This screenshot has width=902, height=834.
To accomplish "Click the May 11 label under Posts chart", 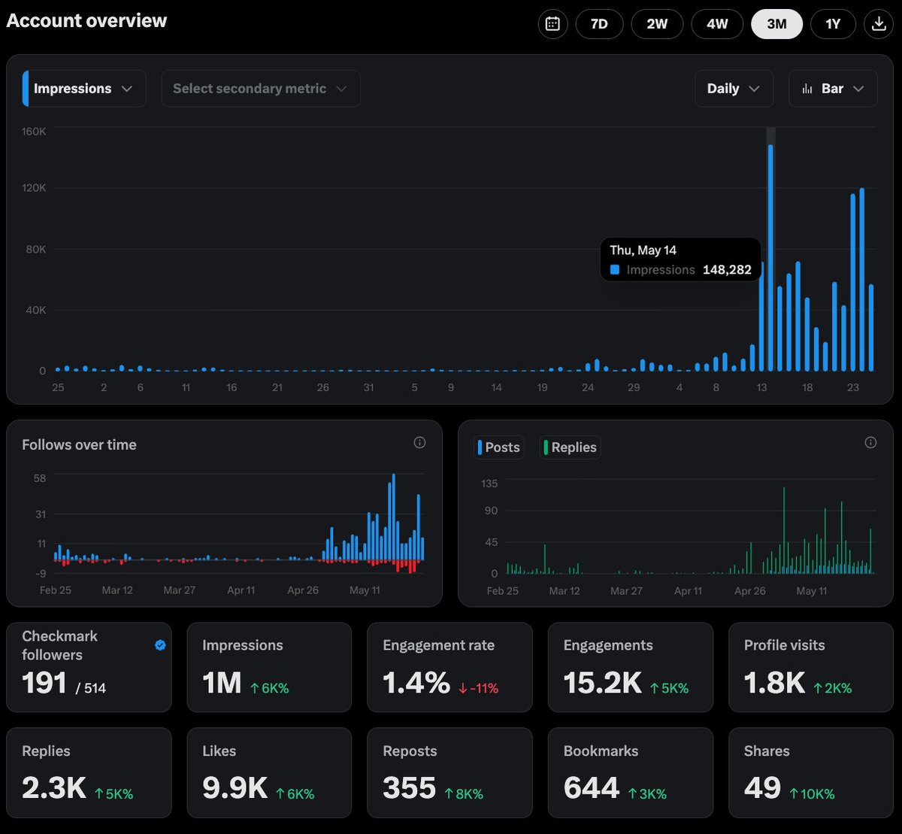I will click(x=811, y=591).
